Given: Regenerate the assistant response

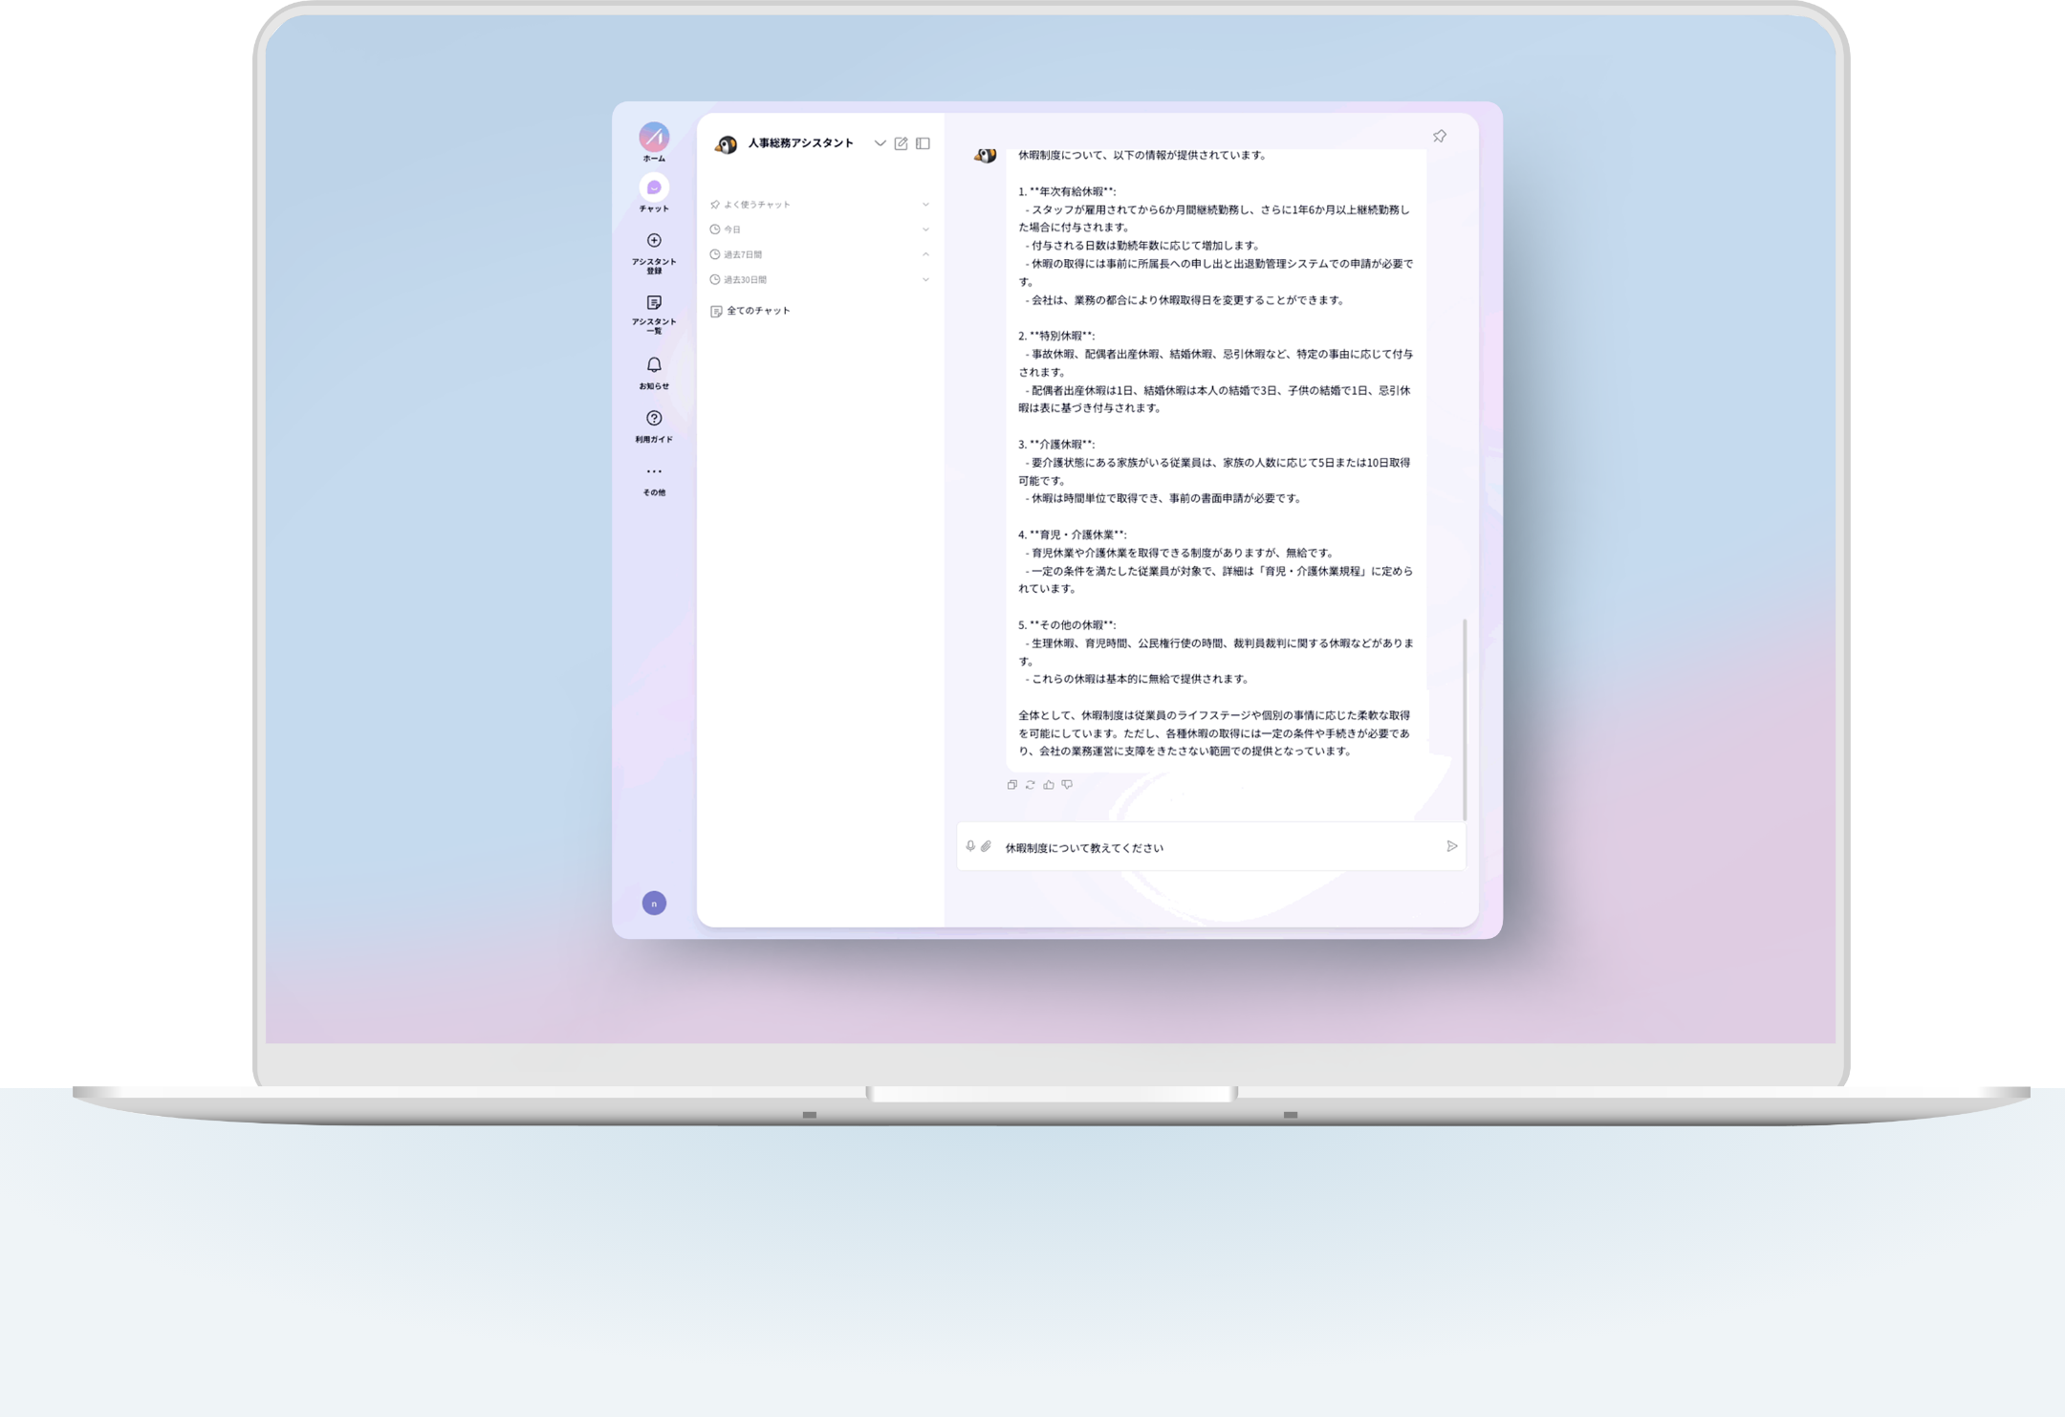Looking at the screenshot, I should 1030,785.
